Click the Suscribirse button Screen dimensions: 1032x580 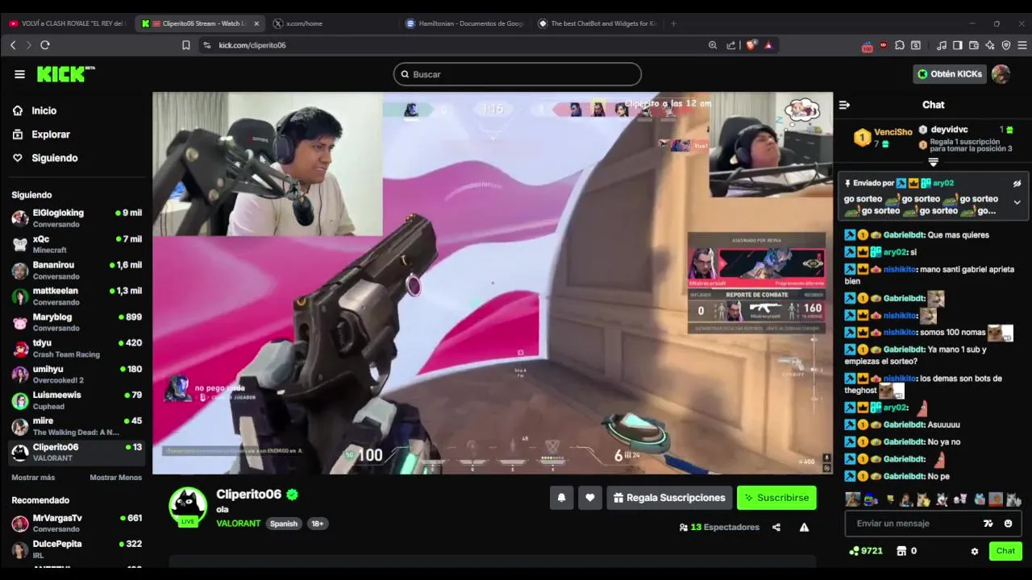pyautogui.click(x=776, y=498)
